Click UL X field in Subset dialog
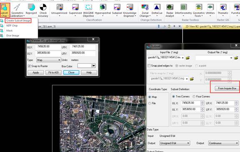 191,103
